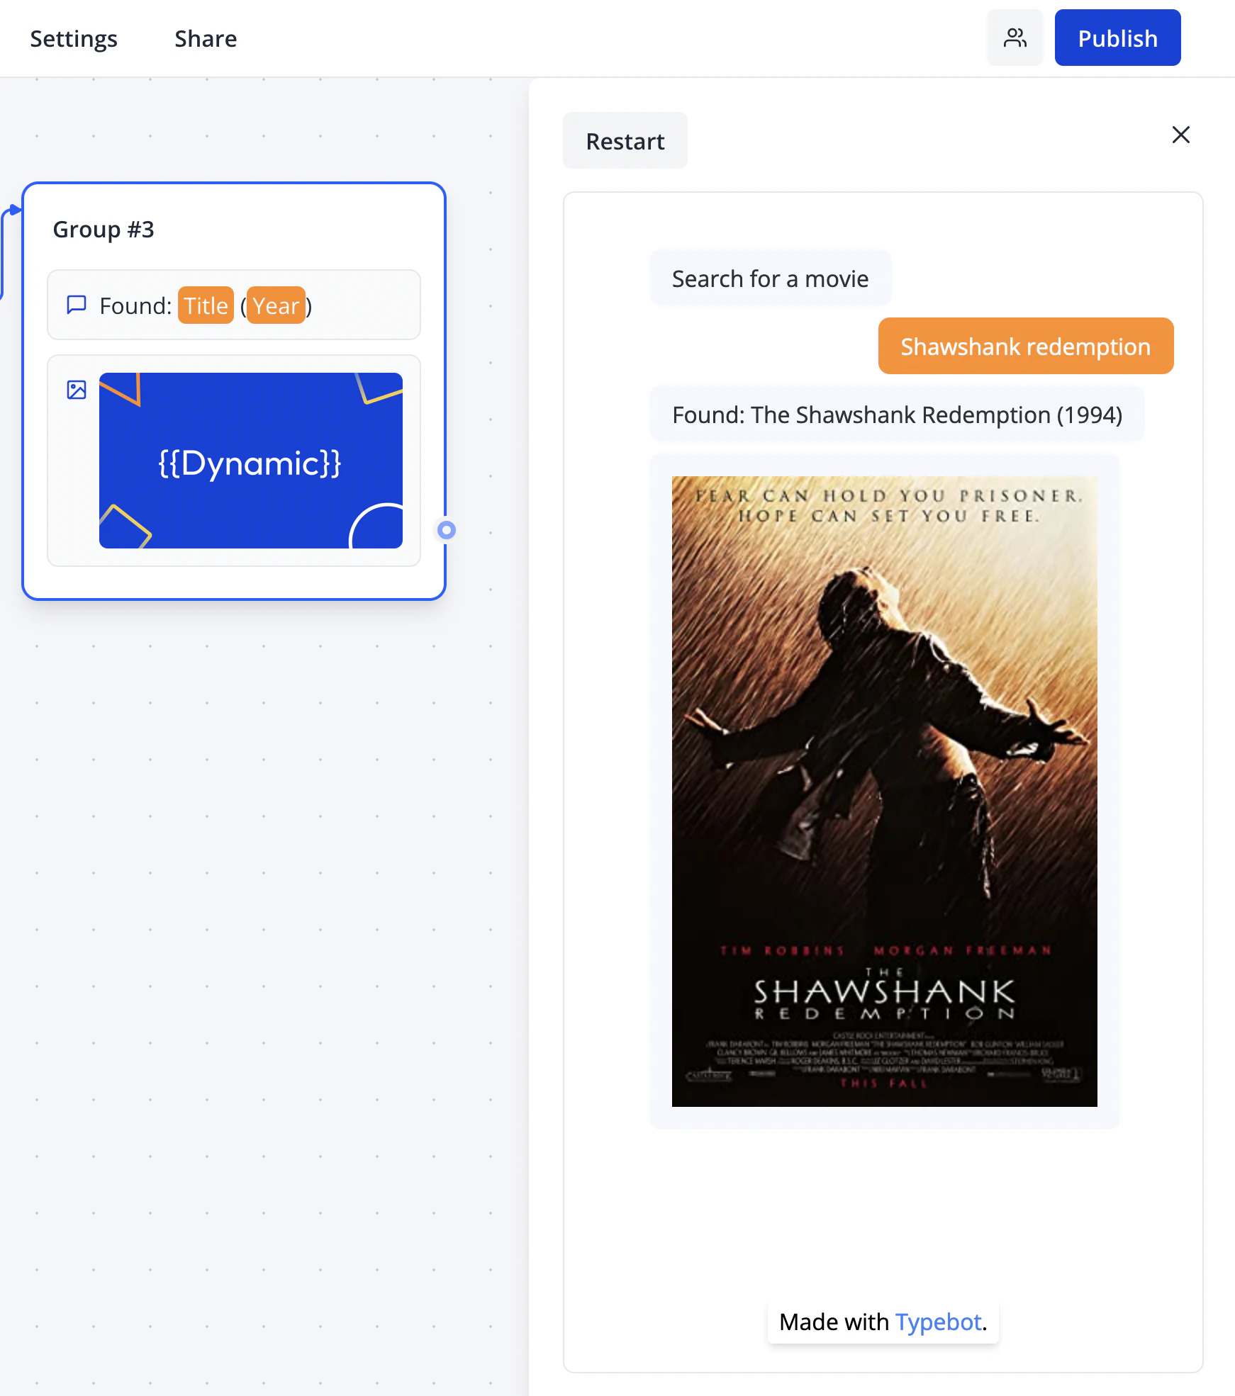Open the Settings tab
This screenshot has width=1235, height=1396.
(74, 38)
